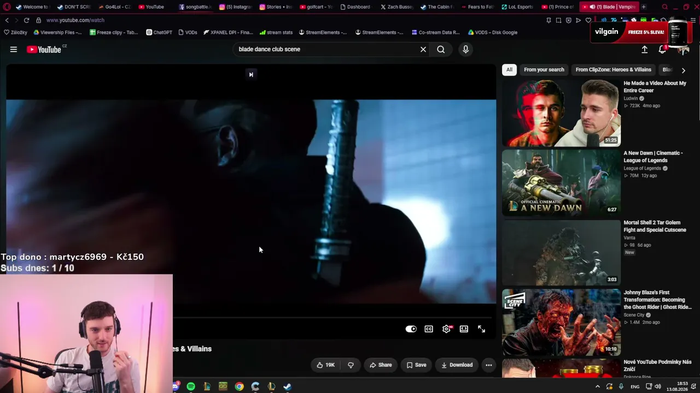Open Google Chrome from the taskbar

tap(239, 386)
